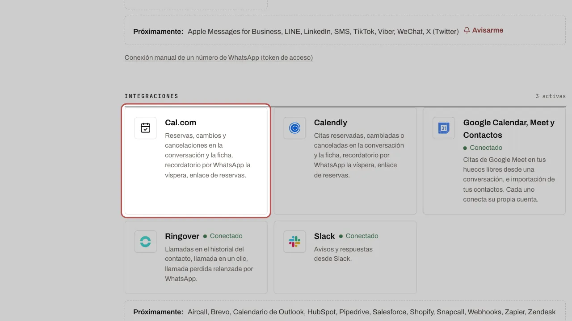This screenshot has width=572, height=321.
Task: Click the Calendly logo icon
Action: [294, 128]
